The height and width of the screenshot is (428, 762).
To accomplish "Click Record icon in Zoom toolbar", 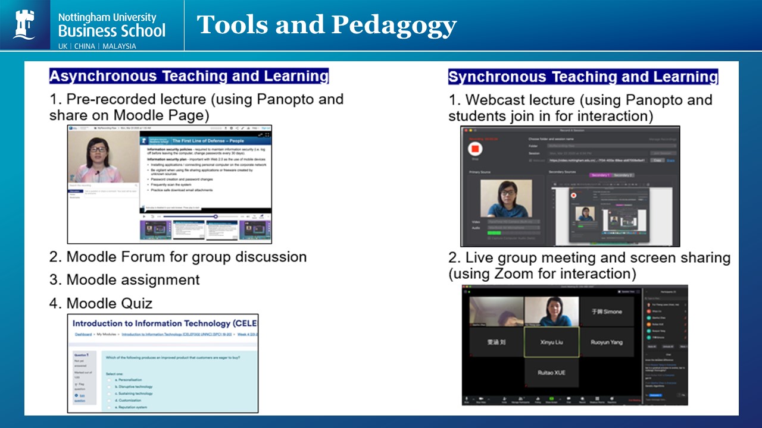I will (582, 398).
